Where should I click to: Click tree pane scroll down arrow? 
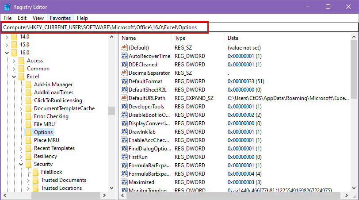111,188
